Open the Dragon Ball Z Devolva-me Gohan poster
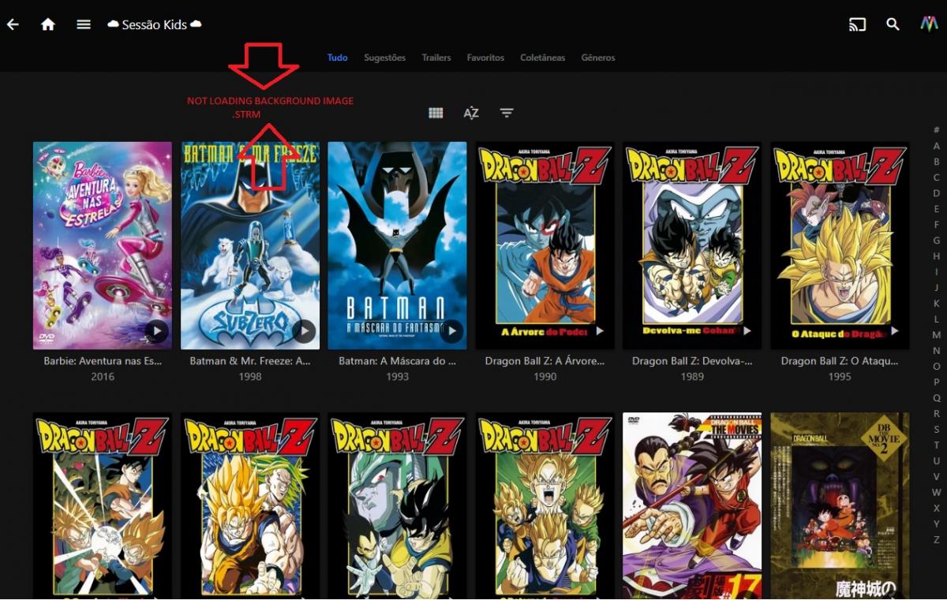This screenshot has height=600, width=947. [x=693, y=245]
